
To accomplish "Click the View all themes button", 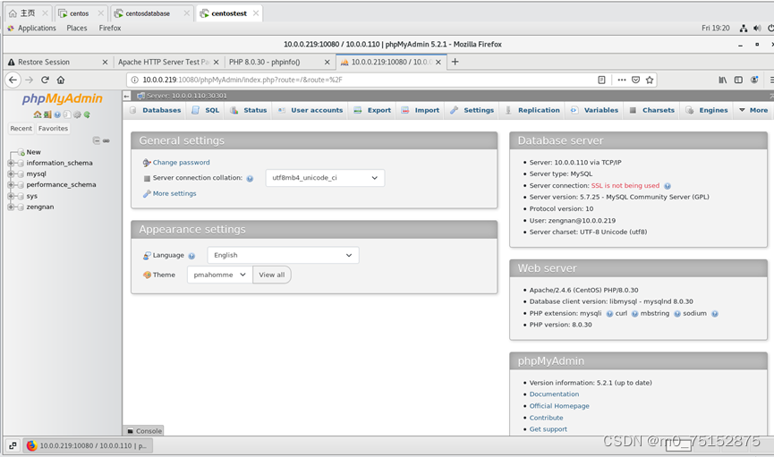I will [x=272, y=275].
